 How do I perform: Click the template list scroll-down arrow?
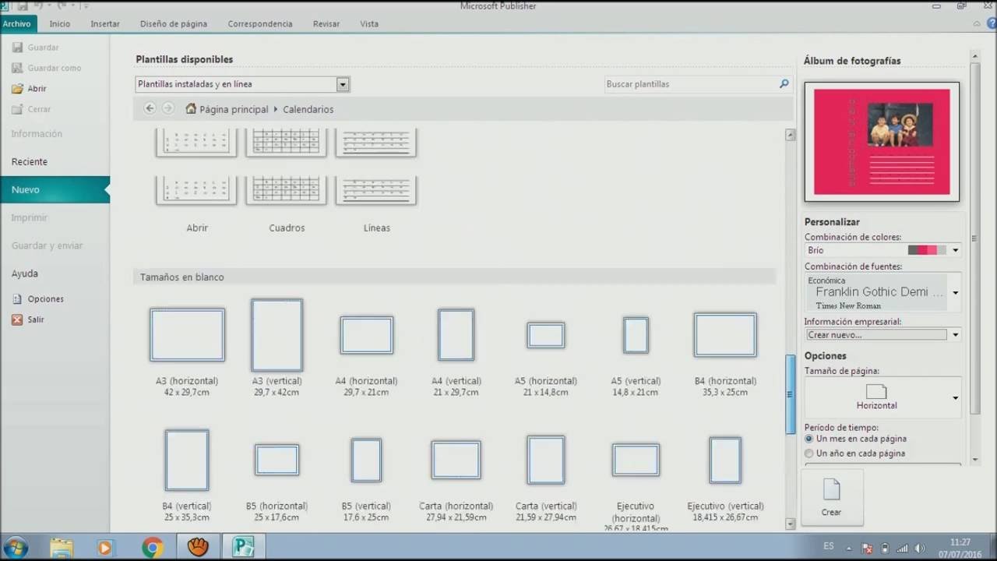(x=790, y=524)
